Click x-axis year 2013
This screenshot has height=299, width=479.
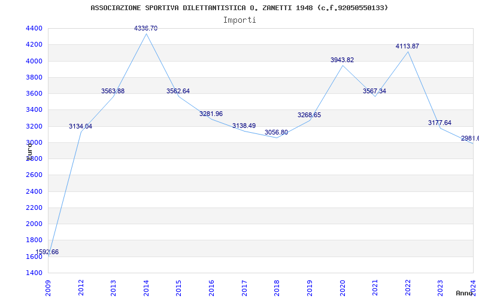pyautogui.click(x=113, y=288)
